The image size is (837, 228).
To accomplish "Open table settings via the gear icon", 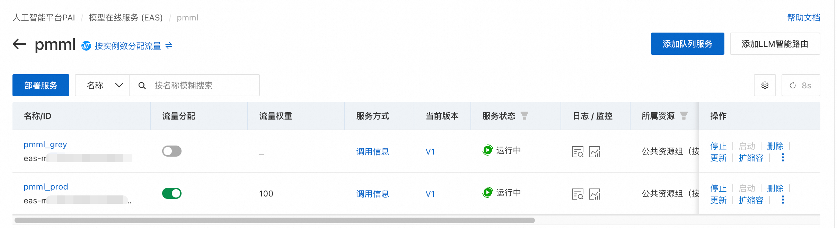I will (765, 85).
